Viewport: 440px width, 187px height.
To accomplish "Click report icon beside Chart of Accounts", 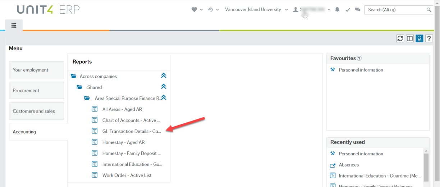I will pyautogui.click(x=95, y=120).
